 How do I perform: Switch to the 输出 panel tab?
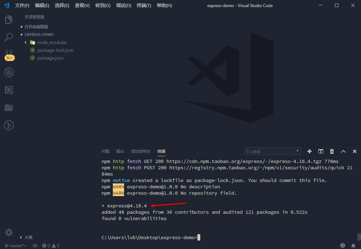click(120, 151)
